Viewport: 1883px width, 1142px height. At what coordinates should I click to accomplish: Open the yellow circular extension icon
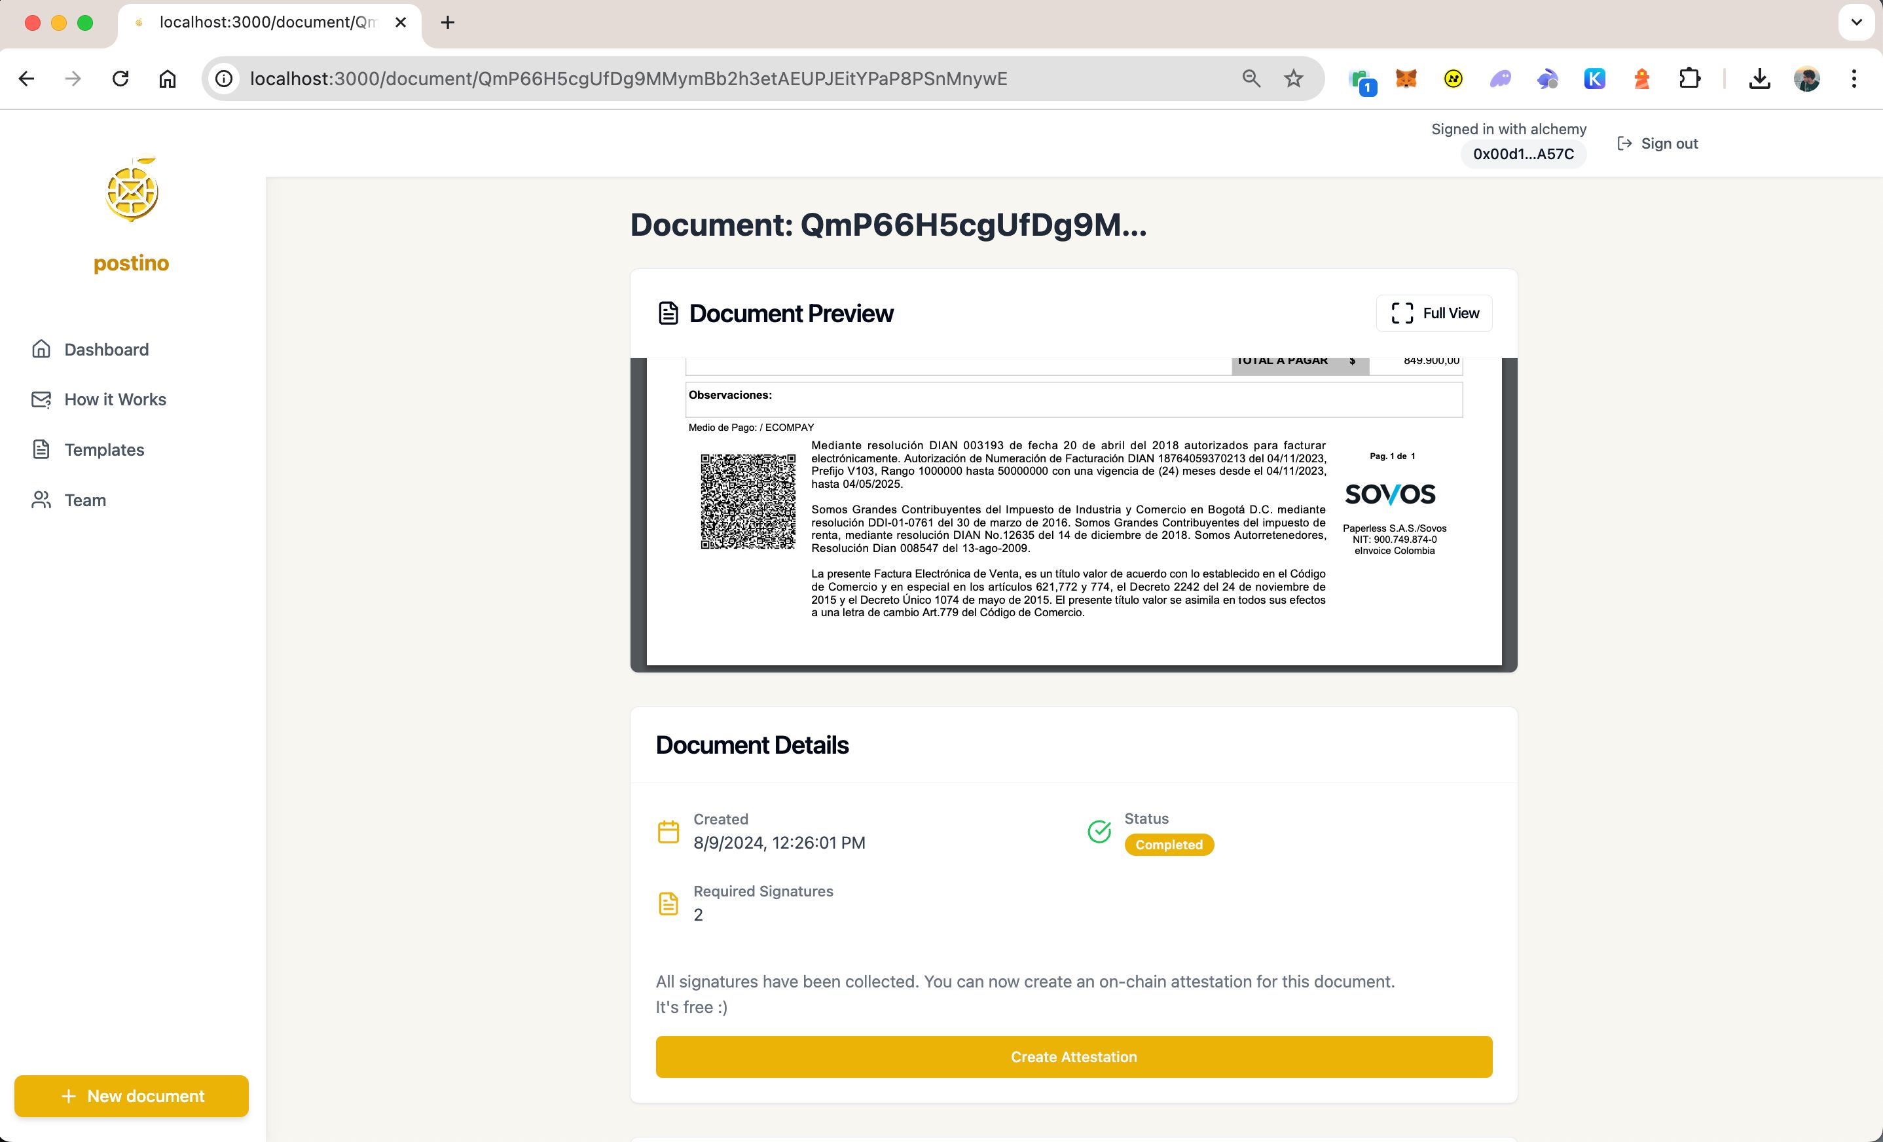tap(1453, 79)
